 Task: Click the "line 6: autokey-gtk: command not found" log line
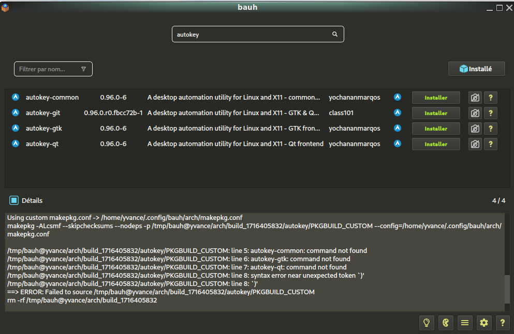(x=179, y=259)
